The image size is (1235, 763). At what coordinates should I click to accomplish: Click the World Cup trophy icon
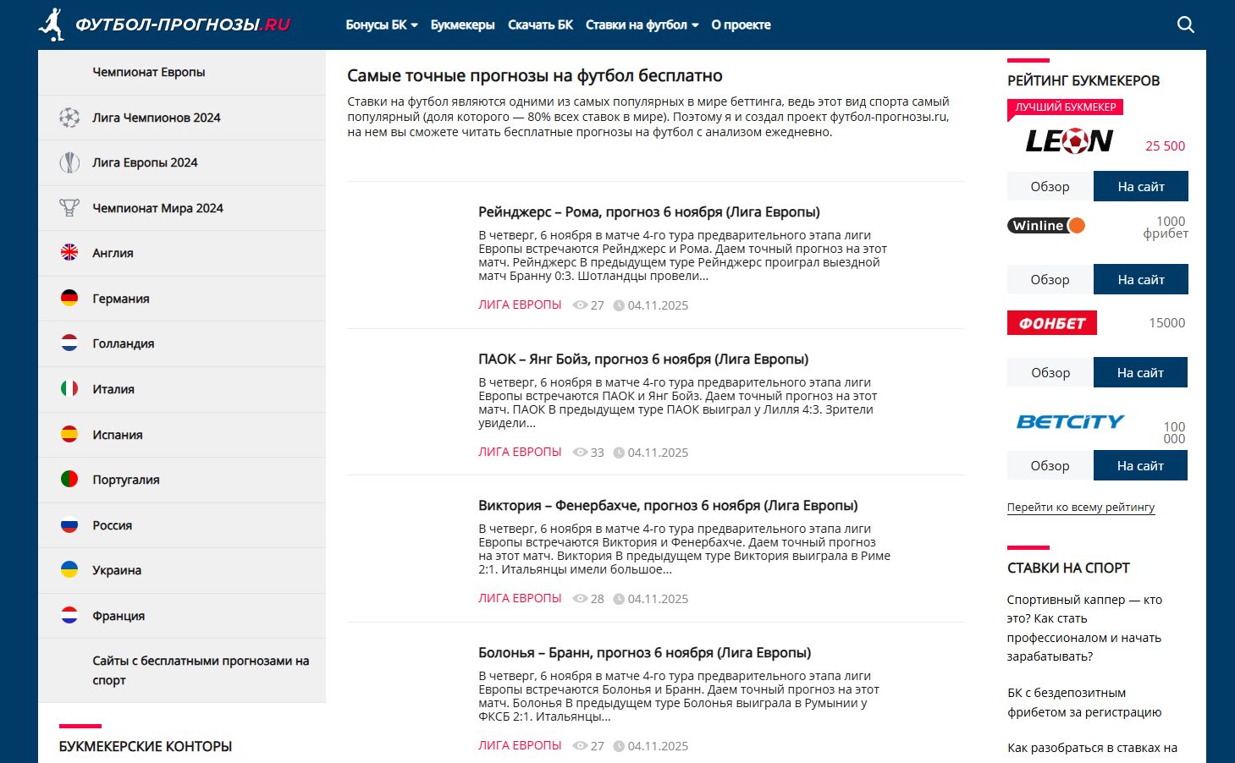[x=69, y=208]
